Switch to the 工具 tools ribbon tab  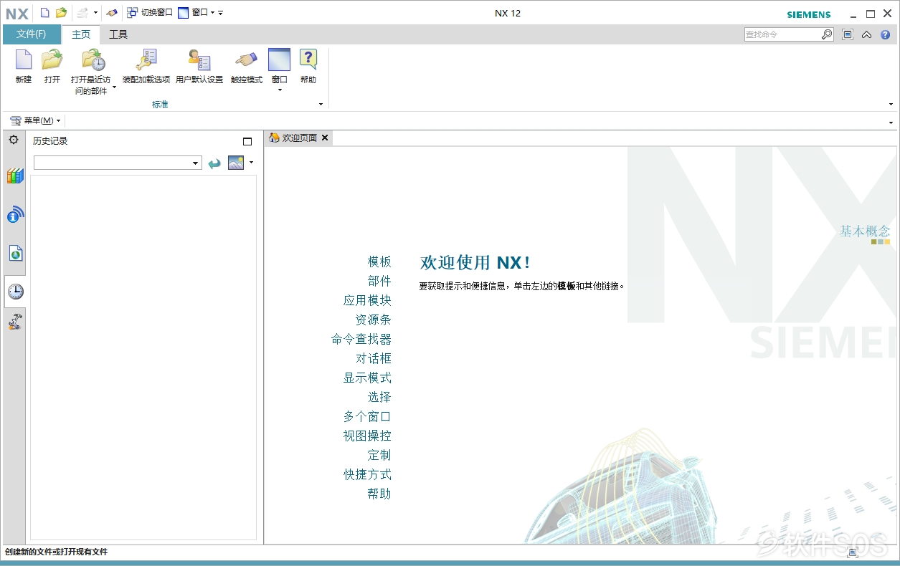pyautogui.click(x=118, y=34)
